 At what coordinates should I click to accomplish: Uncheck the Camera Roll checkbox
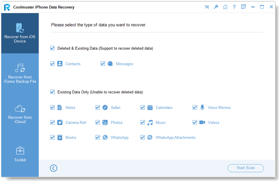52,123
